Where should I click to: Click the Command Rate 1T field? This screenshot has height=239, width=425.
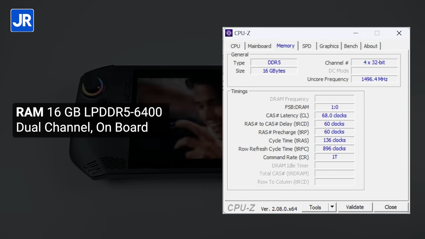(334, 157)
